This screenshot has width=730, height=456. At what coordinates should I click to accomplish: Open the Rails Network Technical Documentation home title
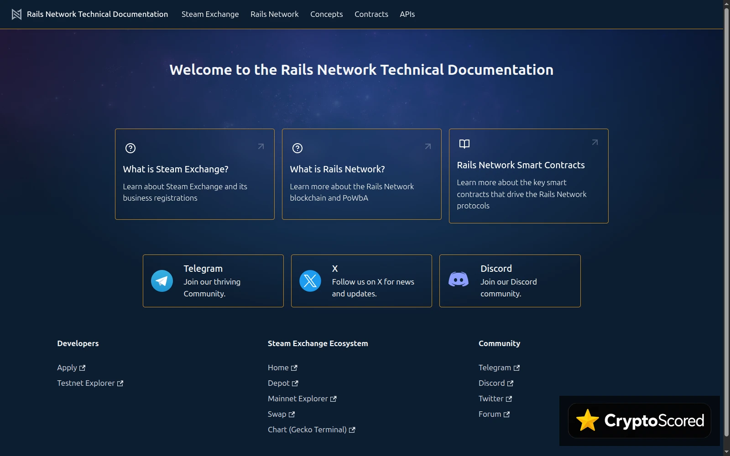coord(97,14)
